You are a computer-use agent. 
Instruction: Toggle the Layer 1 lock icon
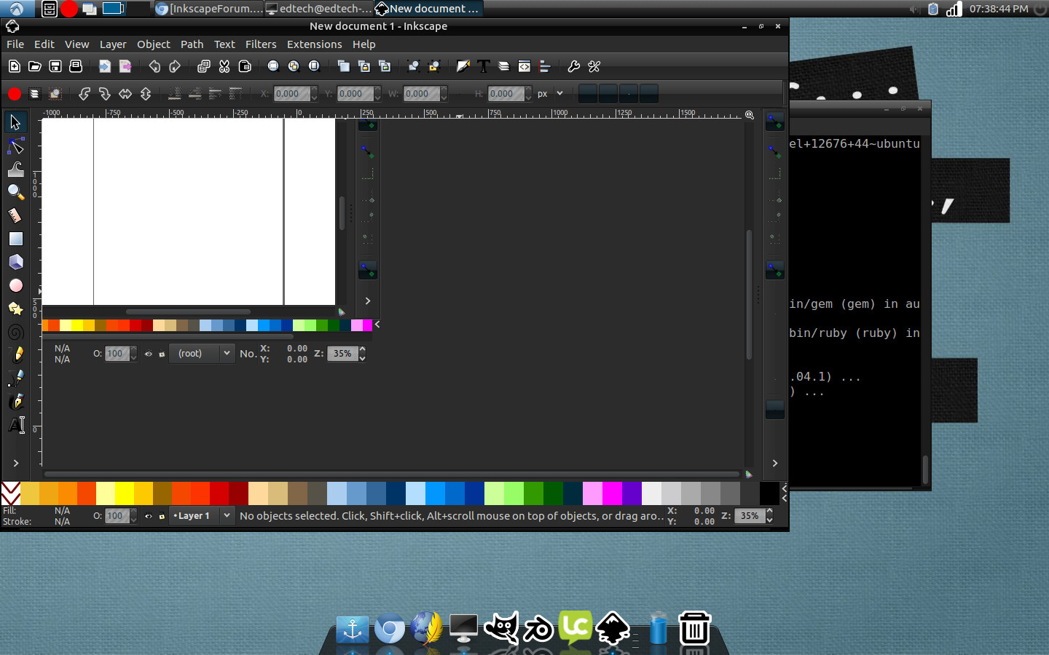(x=162, y=516)
